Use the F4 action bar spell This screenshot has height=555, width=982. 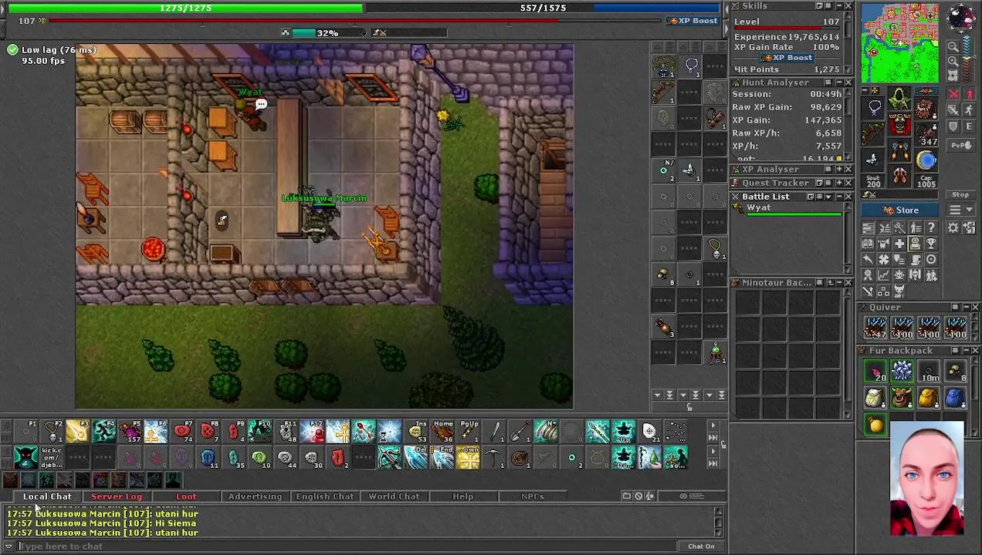[103, 432]
